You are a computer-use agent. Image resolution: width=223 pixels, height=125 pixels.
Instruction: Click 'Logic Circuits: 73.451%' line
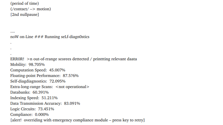coord(32,109)
